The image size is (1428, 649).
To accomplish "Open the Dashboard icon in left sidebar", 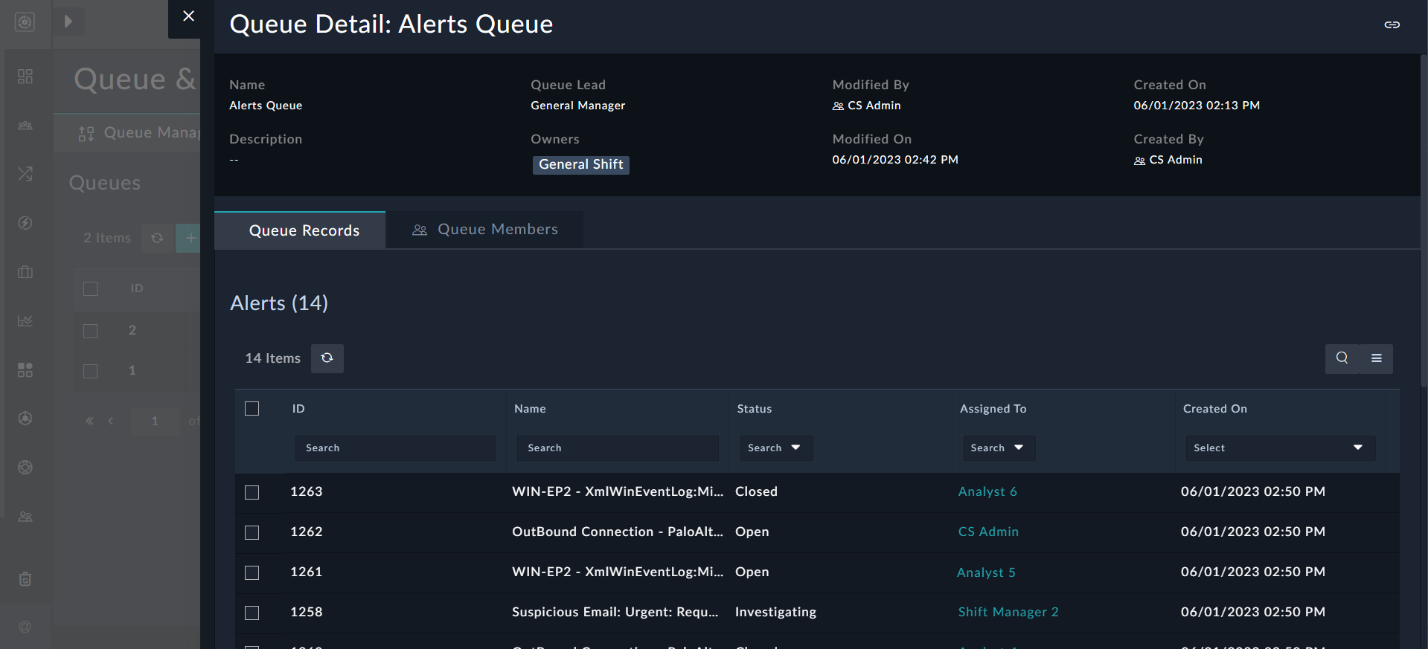I will (x=25, y=77).
